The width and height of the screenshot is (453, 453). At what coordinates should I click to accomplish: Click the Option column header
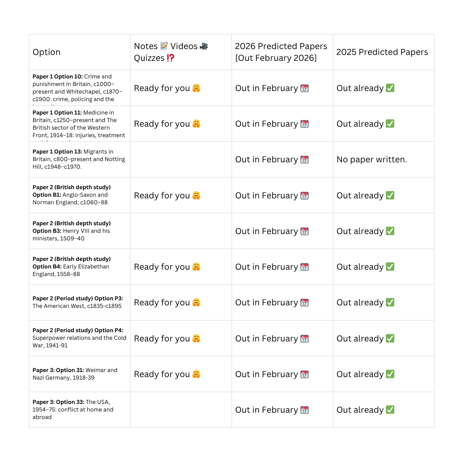coord(47,52)
